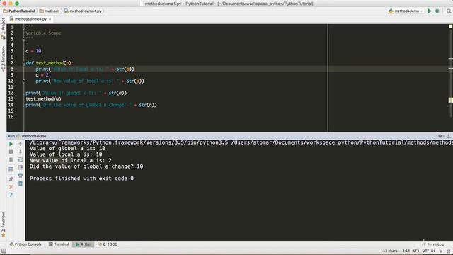Open the Favorites side tool window
Image resolution: width=453 pixels, height=255 pixels.
[x=3, y=225]
